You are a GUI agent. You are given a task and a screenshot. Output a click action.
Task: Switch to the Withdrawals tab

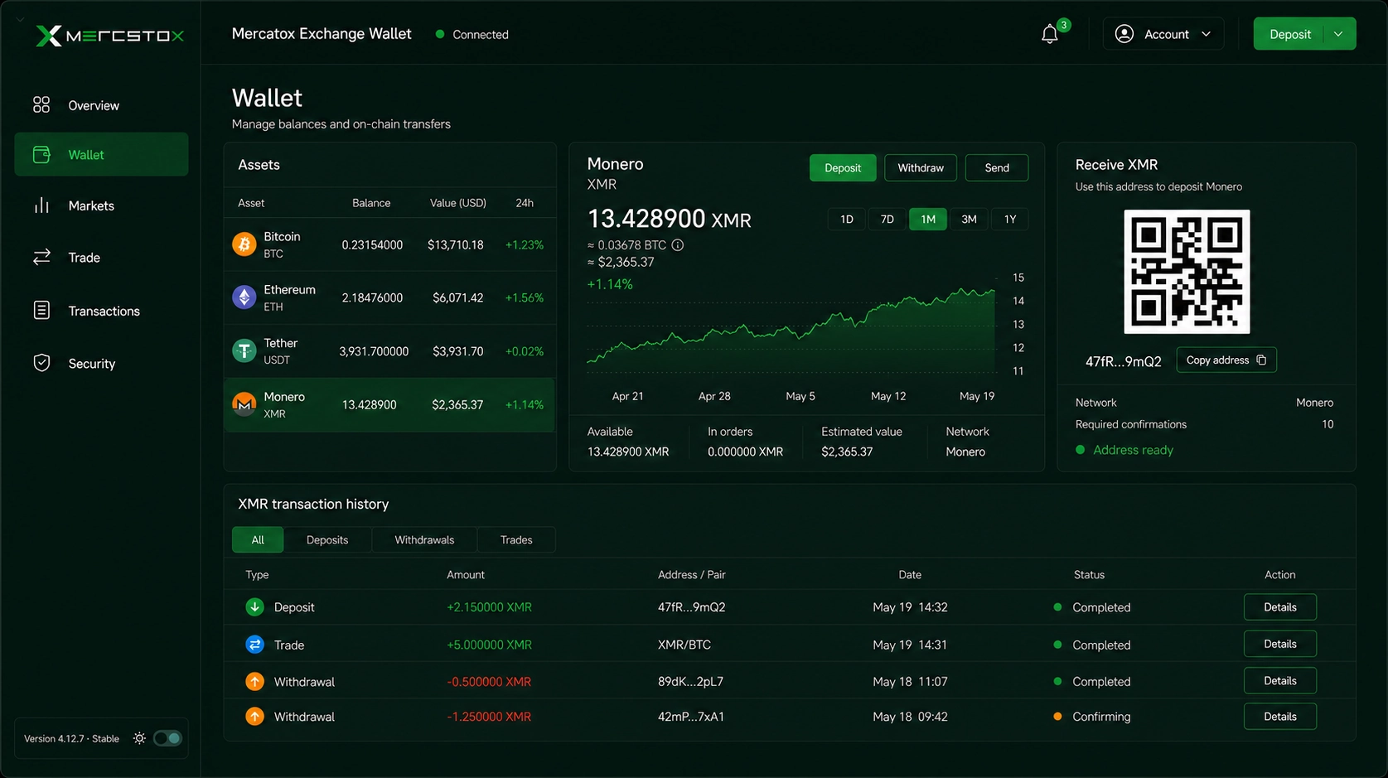[424, 539]
